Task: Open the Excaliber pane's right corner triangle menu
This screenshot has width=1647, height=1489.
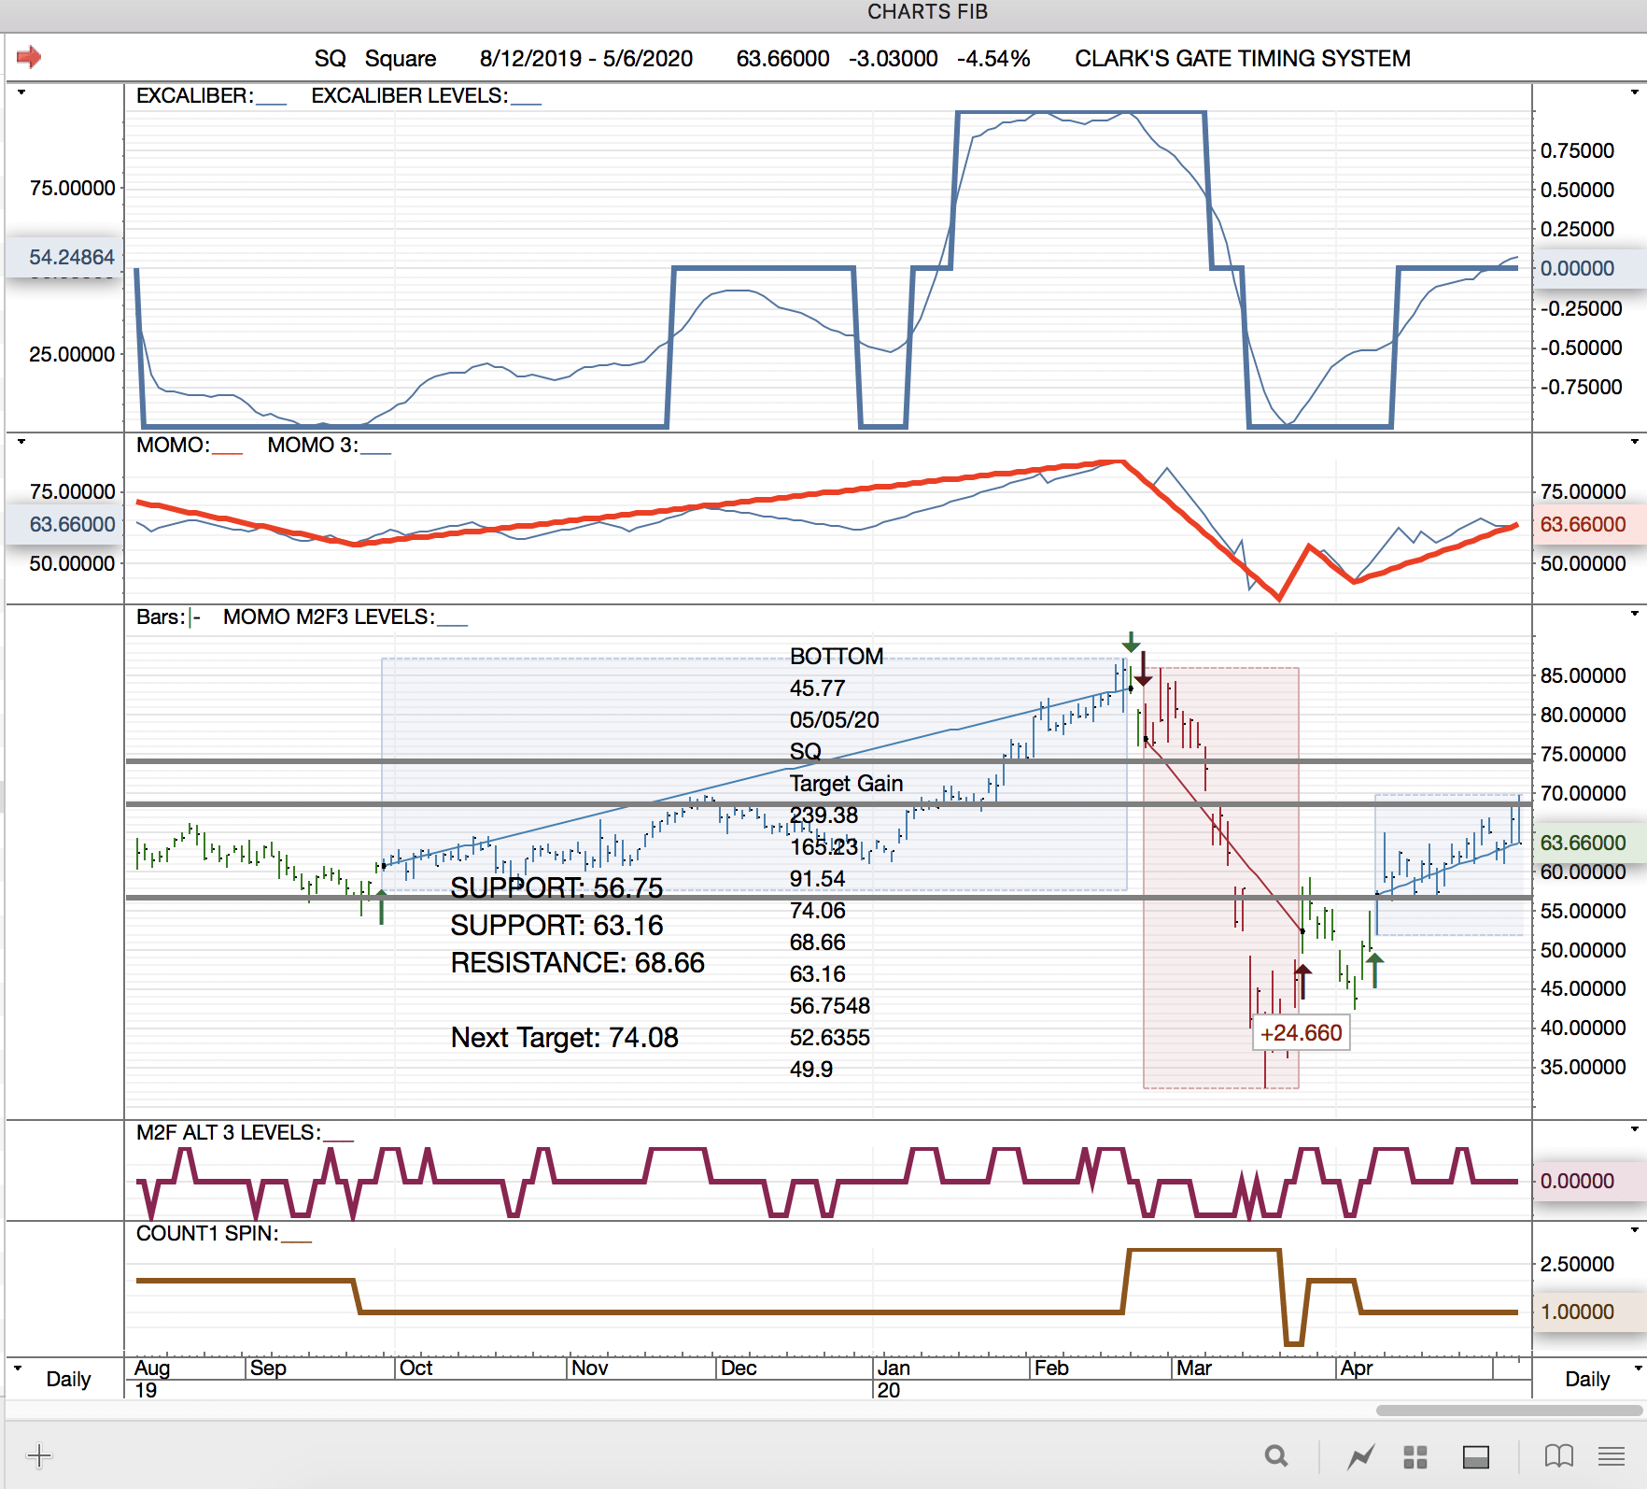Action: point(1634,92)
